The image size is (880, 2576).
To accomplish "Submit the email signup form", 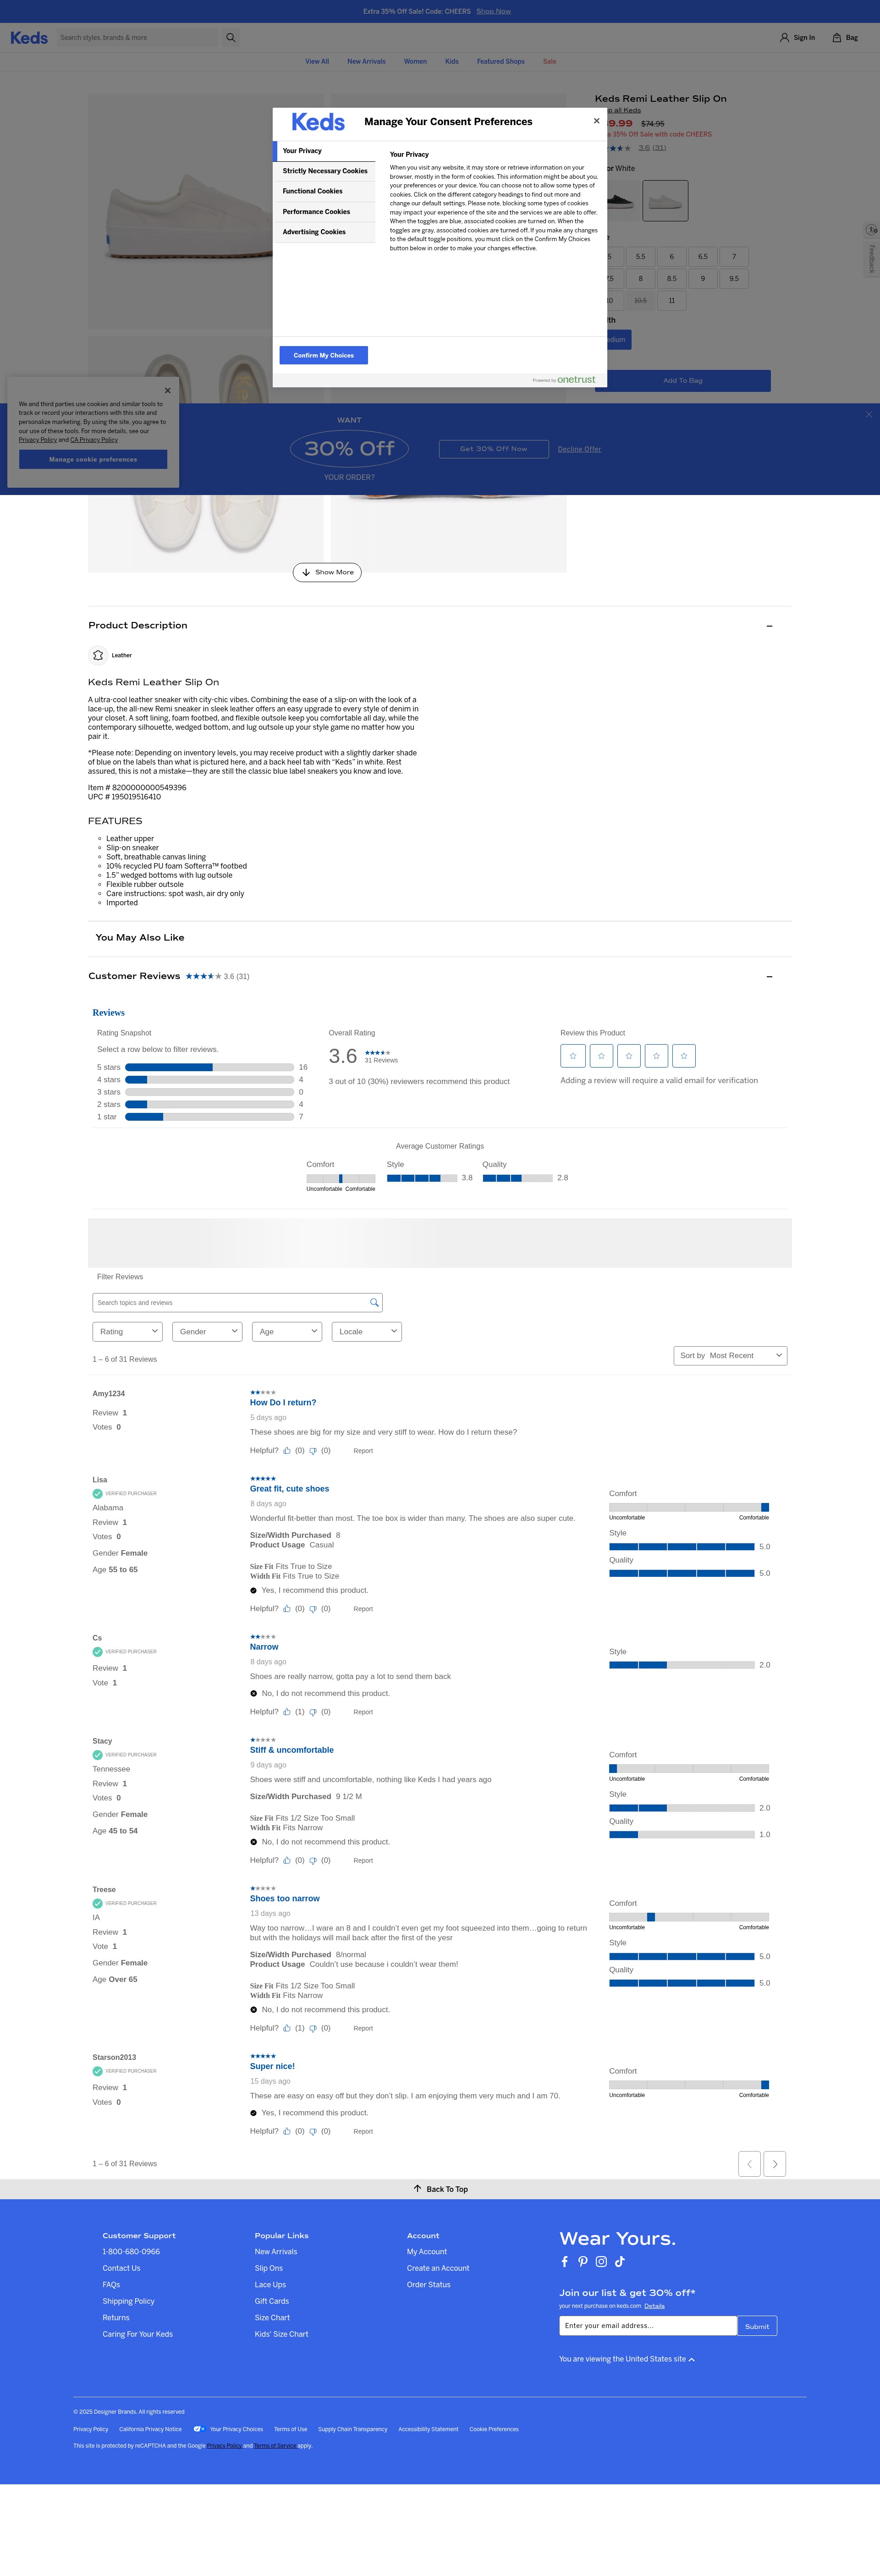I will [757, 2326].
